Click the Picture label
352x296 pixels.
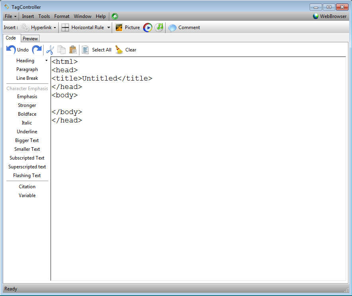132,28
